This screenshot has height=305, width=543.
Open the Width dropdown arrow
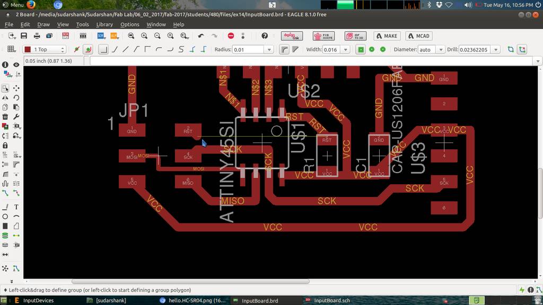345,50
